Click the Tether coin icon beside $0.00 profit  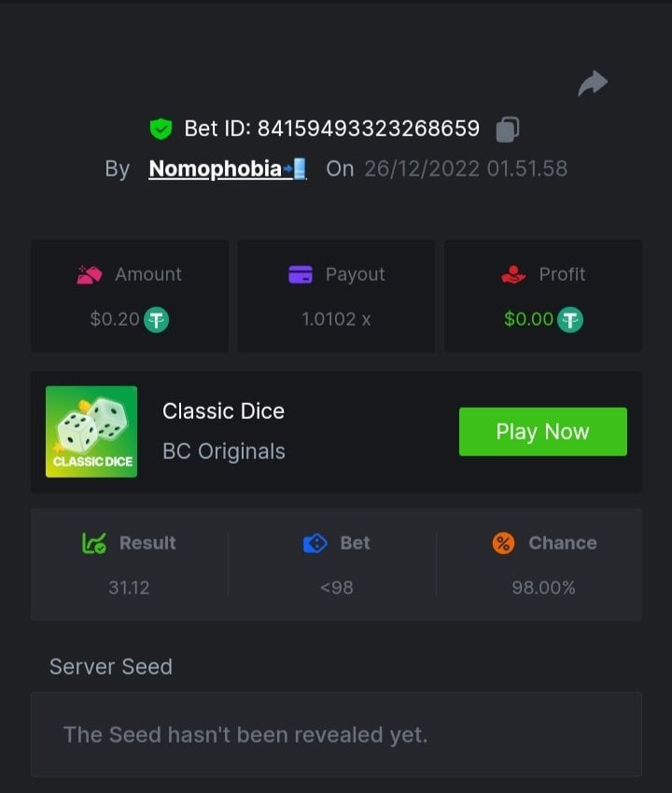pyautogui.click(x=570, y=320)
